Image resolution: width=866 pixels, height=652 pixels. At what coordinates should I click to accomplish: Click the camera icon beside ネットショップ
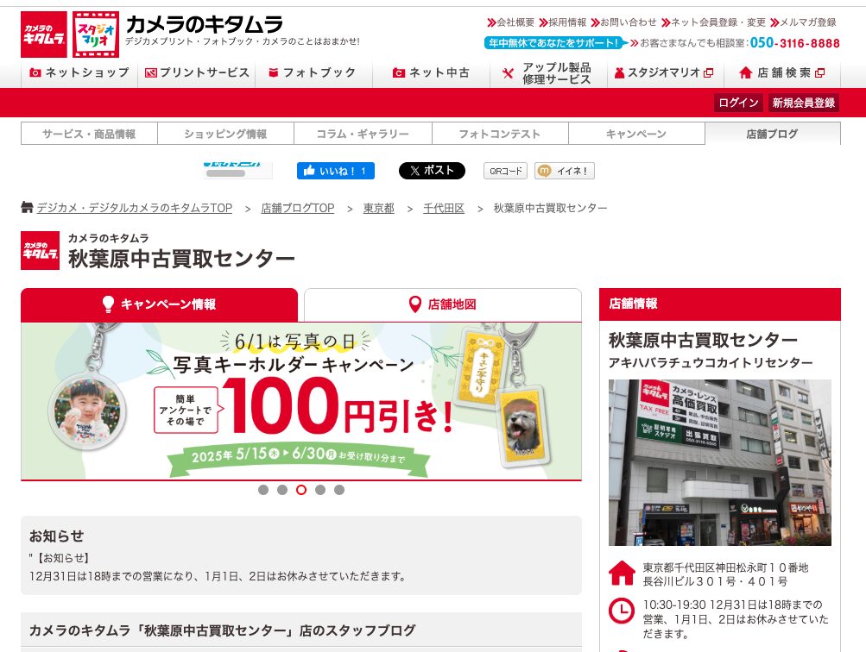point(35,72)
